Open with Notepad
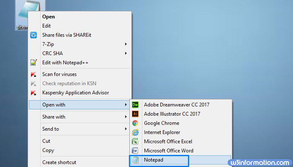 point(181,160)
